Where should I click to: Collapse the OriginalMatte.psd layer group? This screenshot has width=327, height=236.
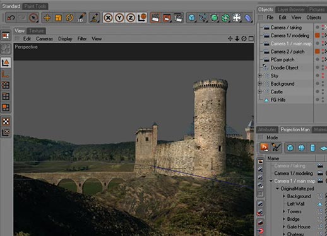click(x=278, y=189)
